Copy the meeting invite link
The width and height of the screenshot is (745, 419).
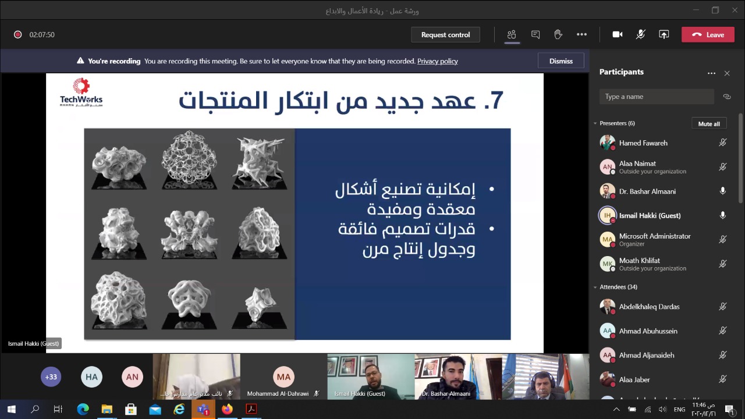point(726,96)
